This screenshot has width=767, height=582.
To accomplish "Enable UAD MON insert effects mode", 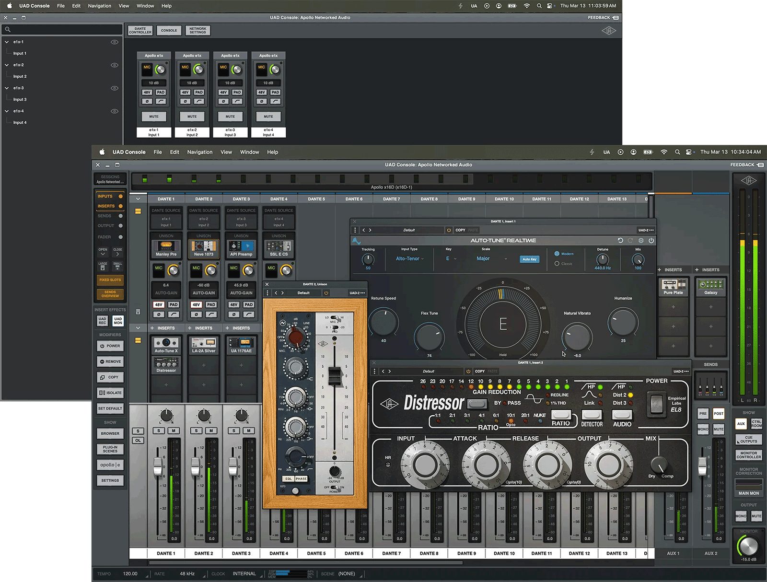I will [118, 321].
